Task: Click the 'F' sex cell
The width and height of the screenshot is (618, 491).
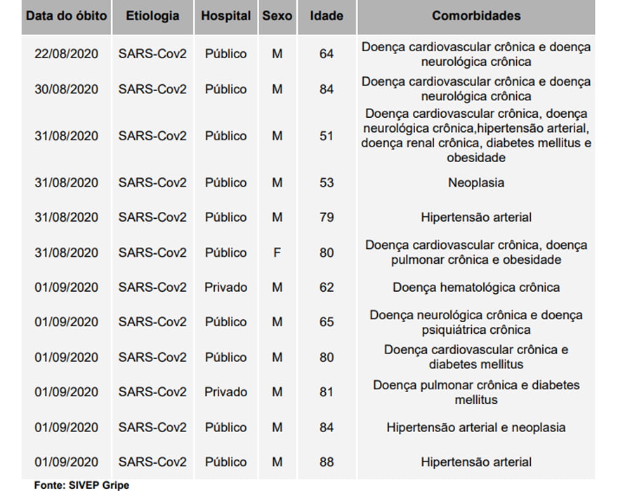Action: 277,253
